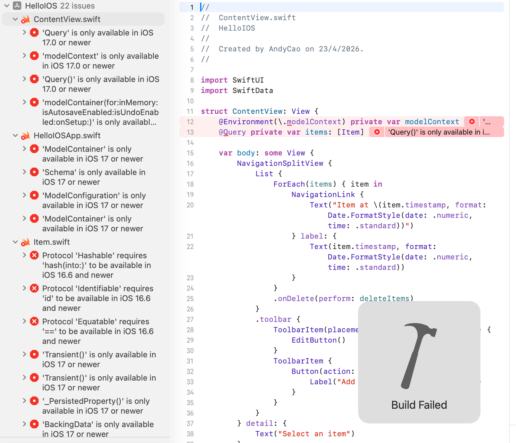The height and width of the screenshot is (443, 516).
Task: Expand the 'modelContext' is only available issue
Action: [24, 56]
